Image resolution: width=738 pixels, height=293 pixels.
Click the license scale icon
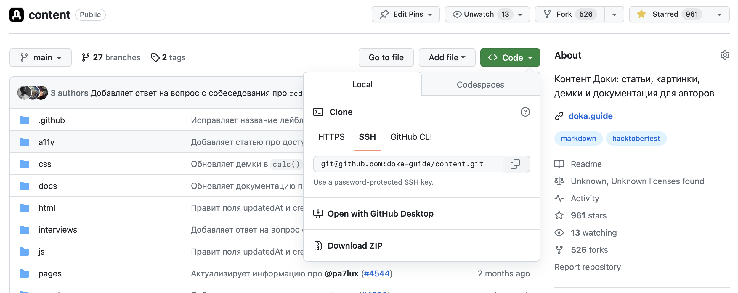coord(559,181)
